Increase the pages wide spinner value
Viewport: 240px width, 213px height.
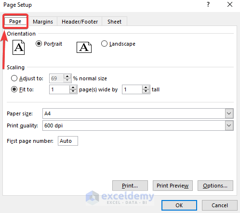(x=73, y=88)
